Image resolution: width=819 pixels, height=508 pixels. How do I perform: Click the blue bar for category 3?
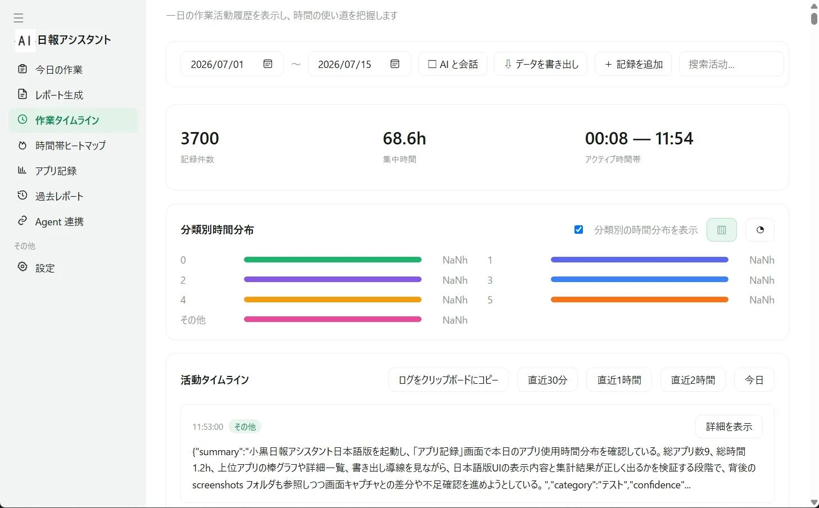click(x=640, y=279)
